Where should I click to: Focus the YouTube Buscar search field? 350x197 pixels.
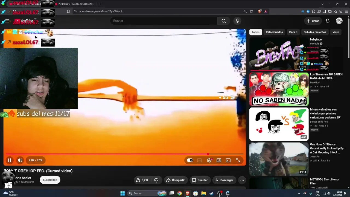(164, 21)
